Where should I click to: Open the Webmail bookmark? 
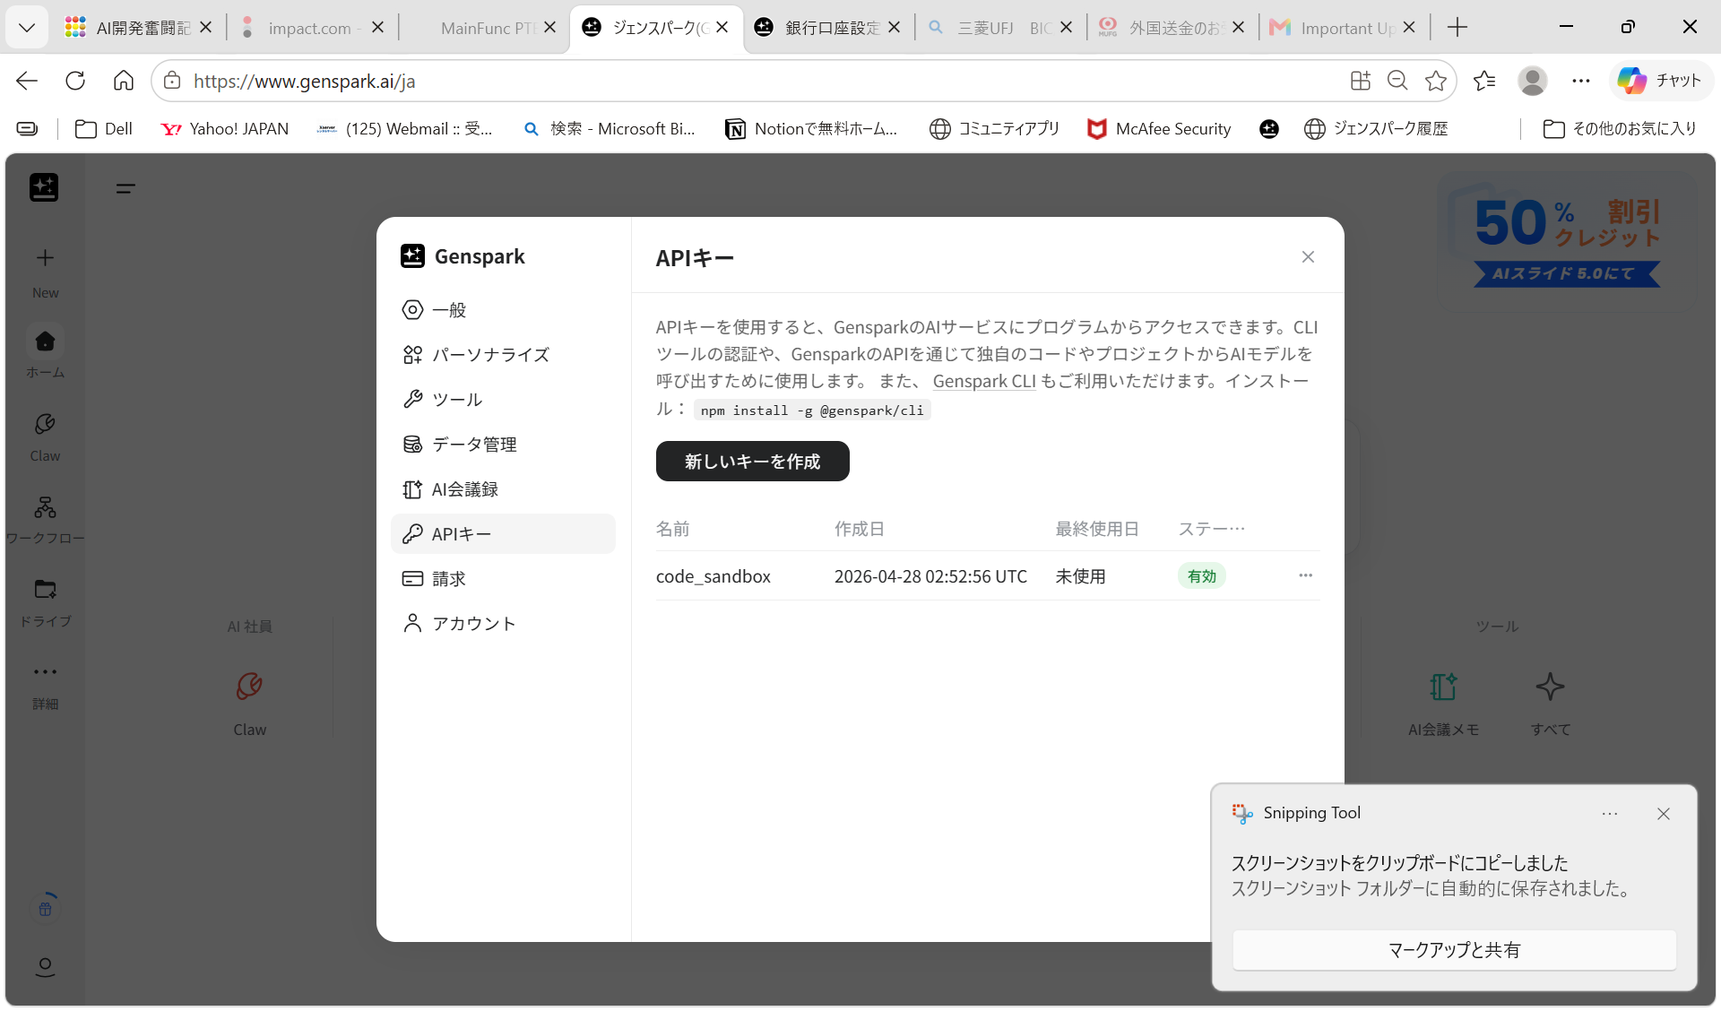pyautogui.click(x=405, y=129)
